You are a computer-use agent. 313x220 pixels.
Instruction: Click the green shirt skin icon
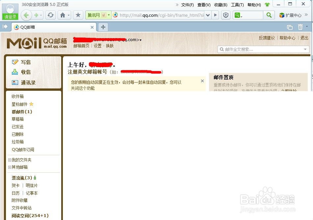[267, 5]
